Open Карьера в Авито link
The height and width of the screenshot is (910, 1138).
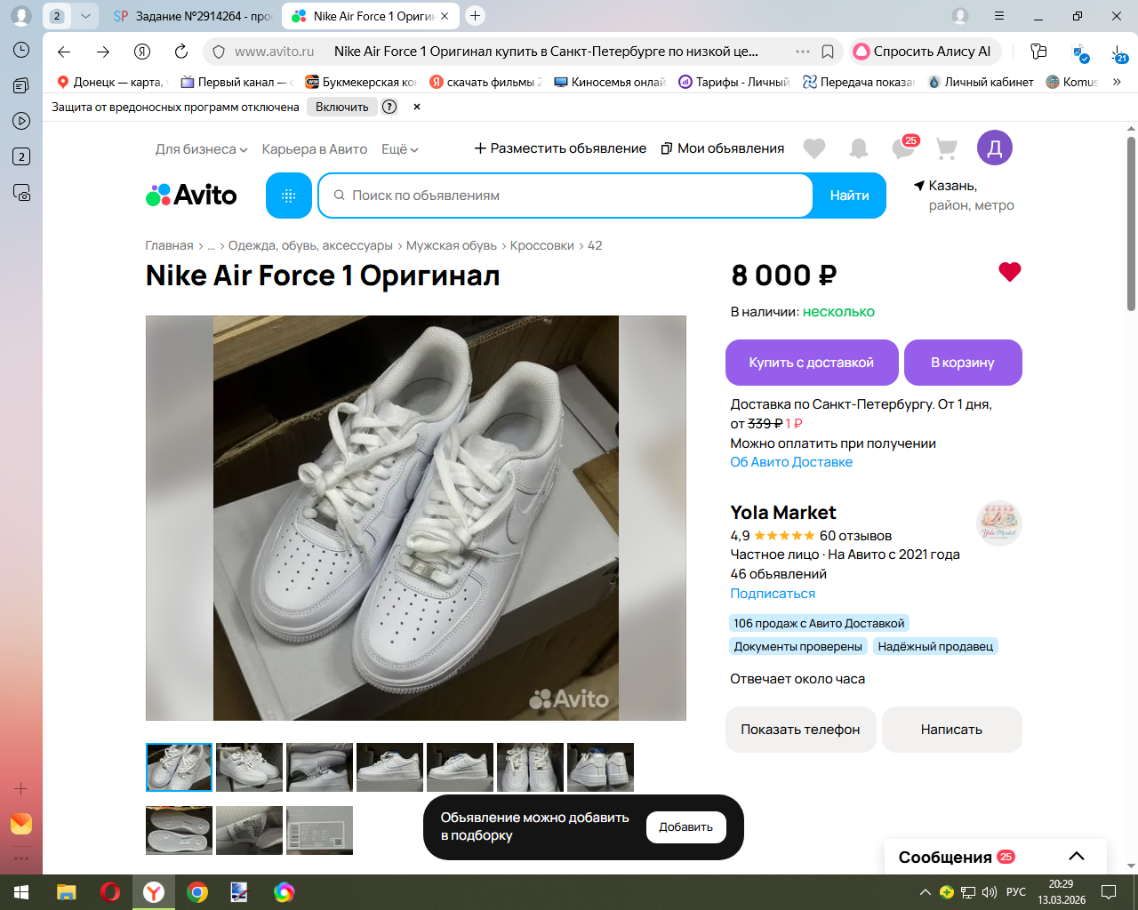[315, 149]
